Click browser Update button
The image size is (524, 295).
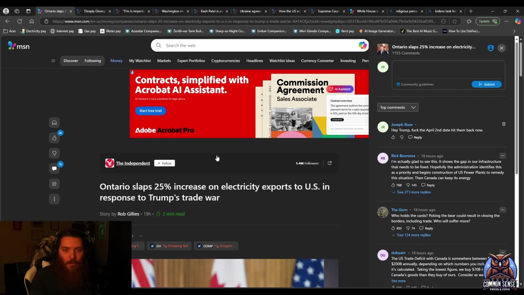click(x=488, y=21)
